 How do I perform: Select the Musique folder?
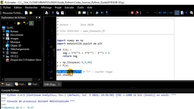point(15,42)
